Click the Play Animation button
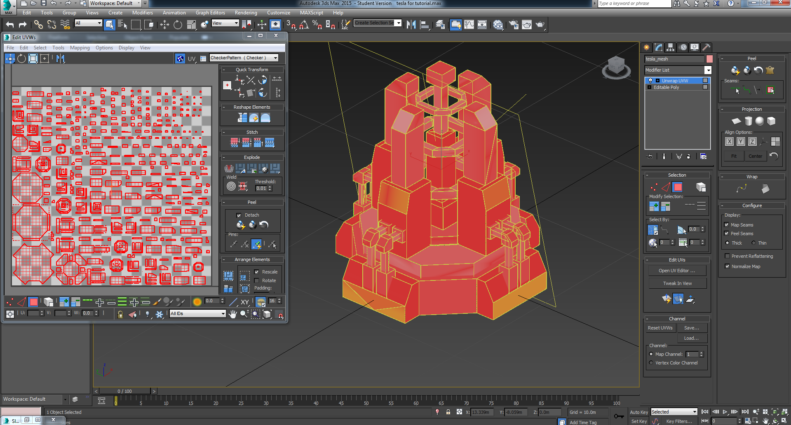791x425 pixels. coord(725,412)
